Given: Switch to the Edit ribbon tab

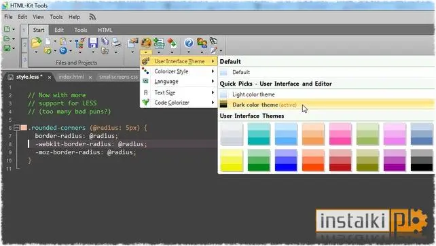Looking at the screenshot, I should 59,30.
